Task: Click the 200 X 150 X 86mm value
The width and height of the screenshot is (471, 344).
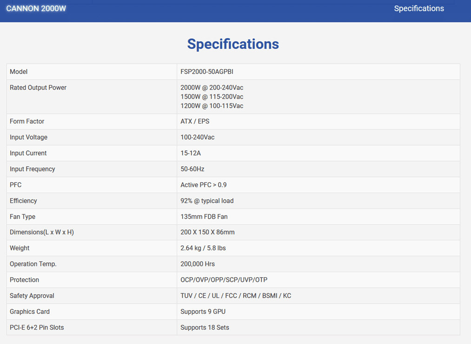Action: pyautogui.click(x=207, y=232)
